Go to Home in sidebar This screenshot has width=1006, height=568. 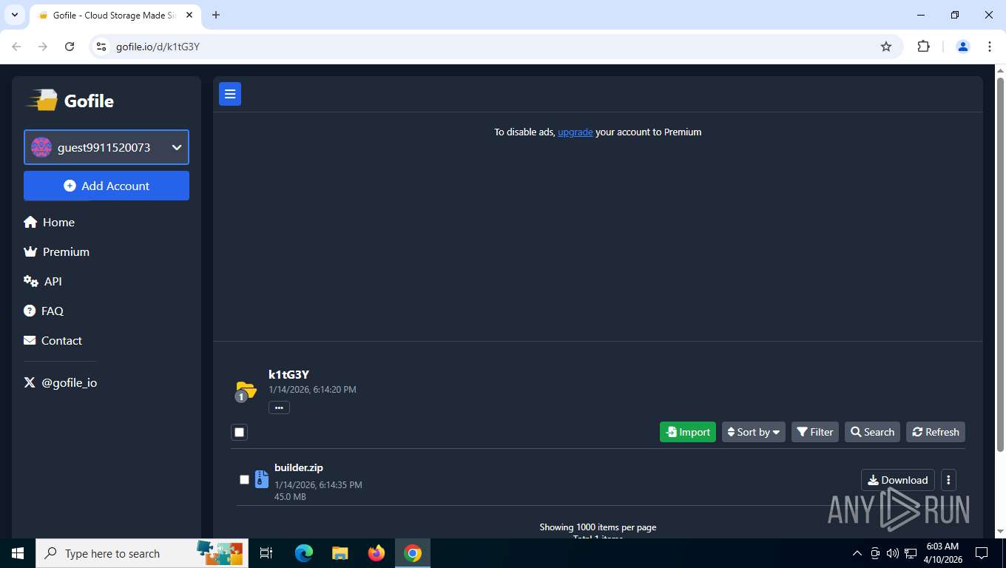point(50,222)
